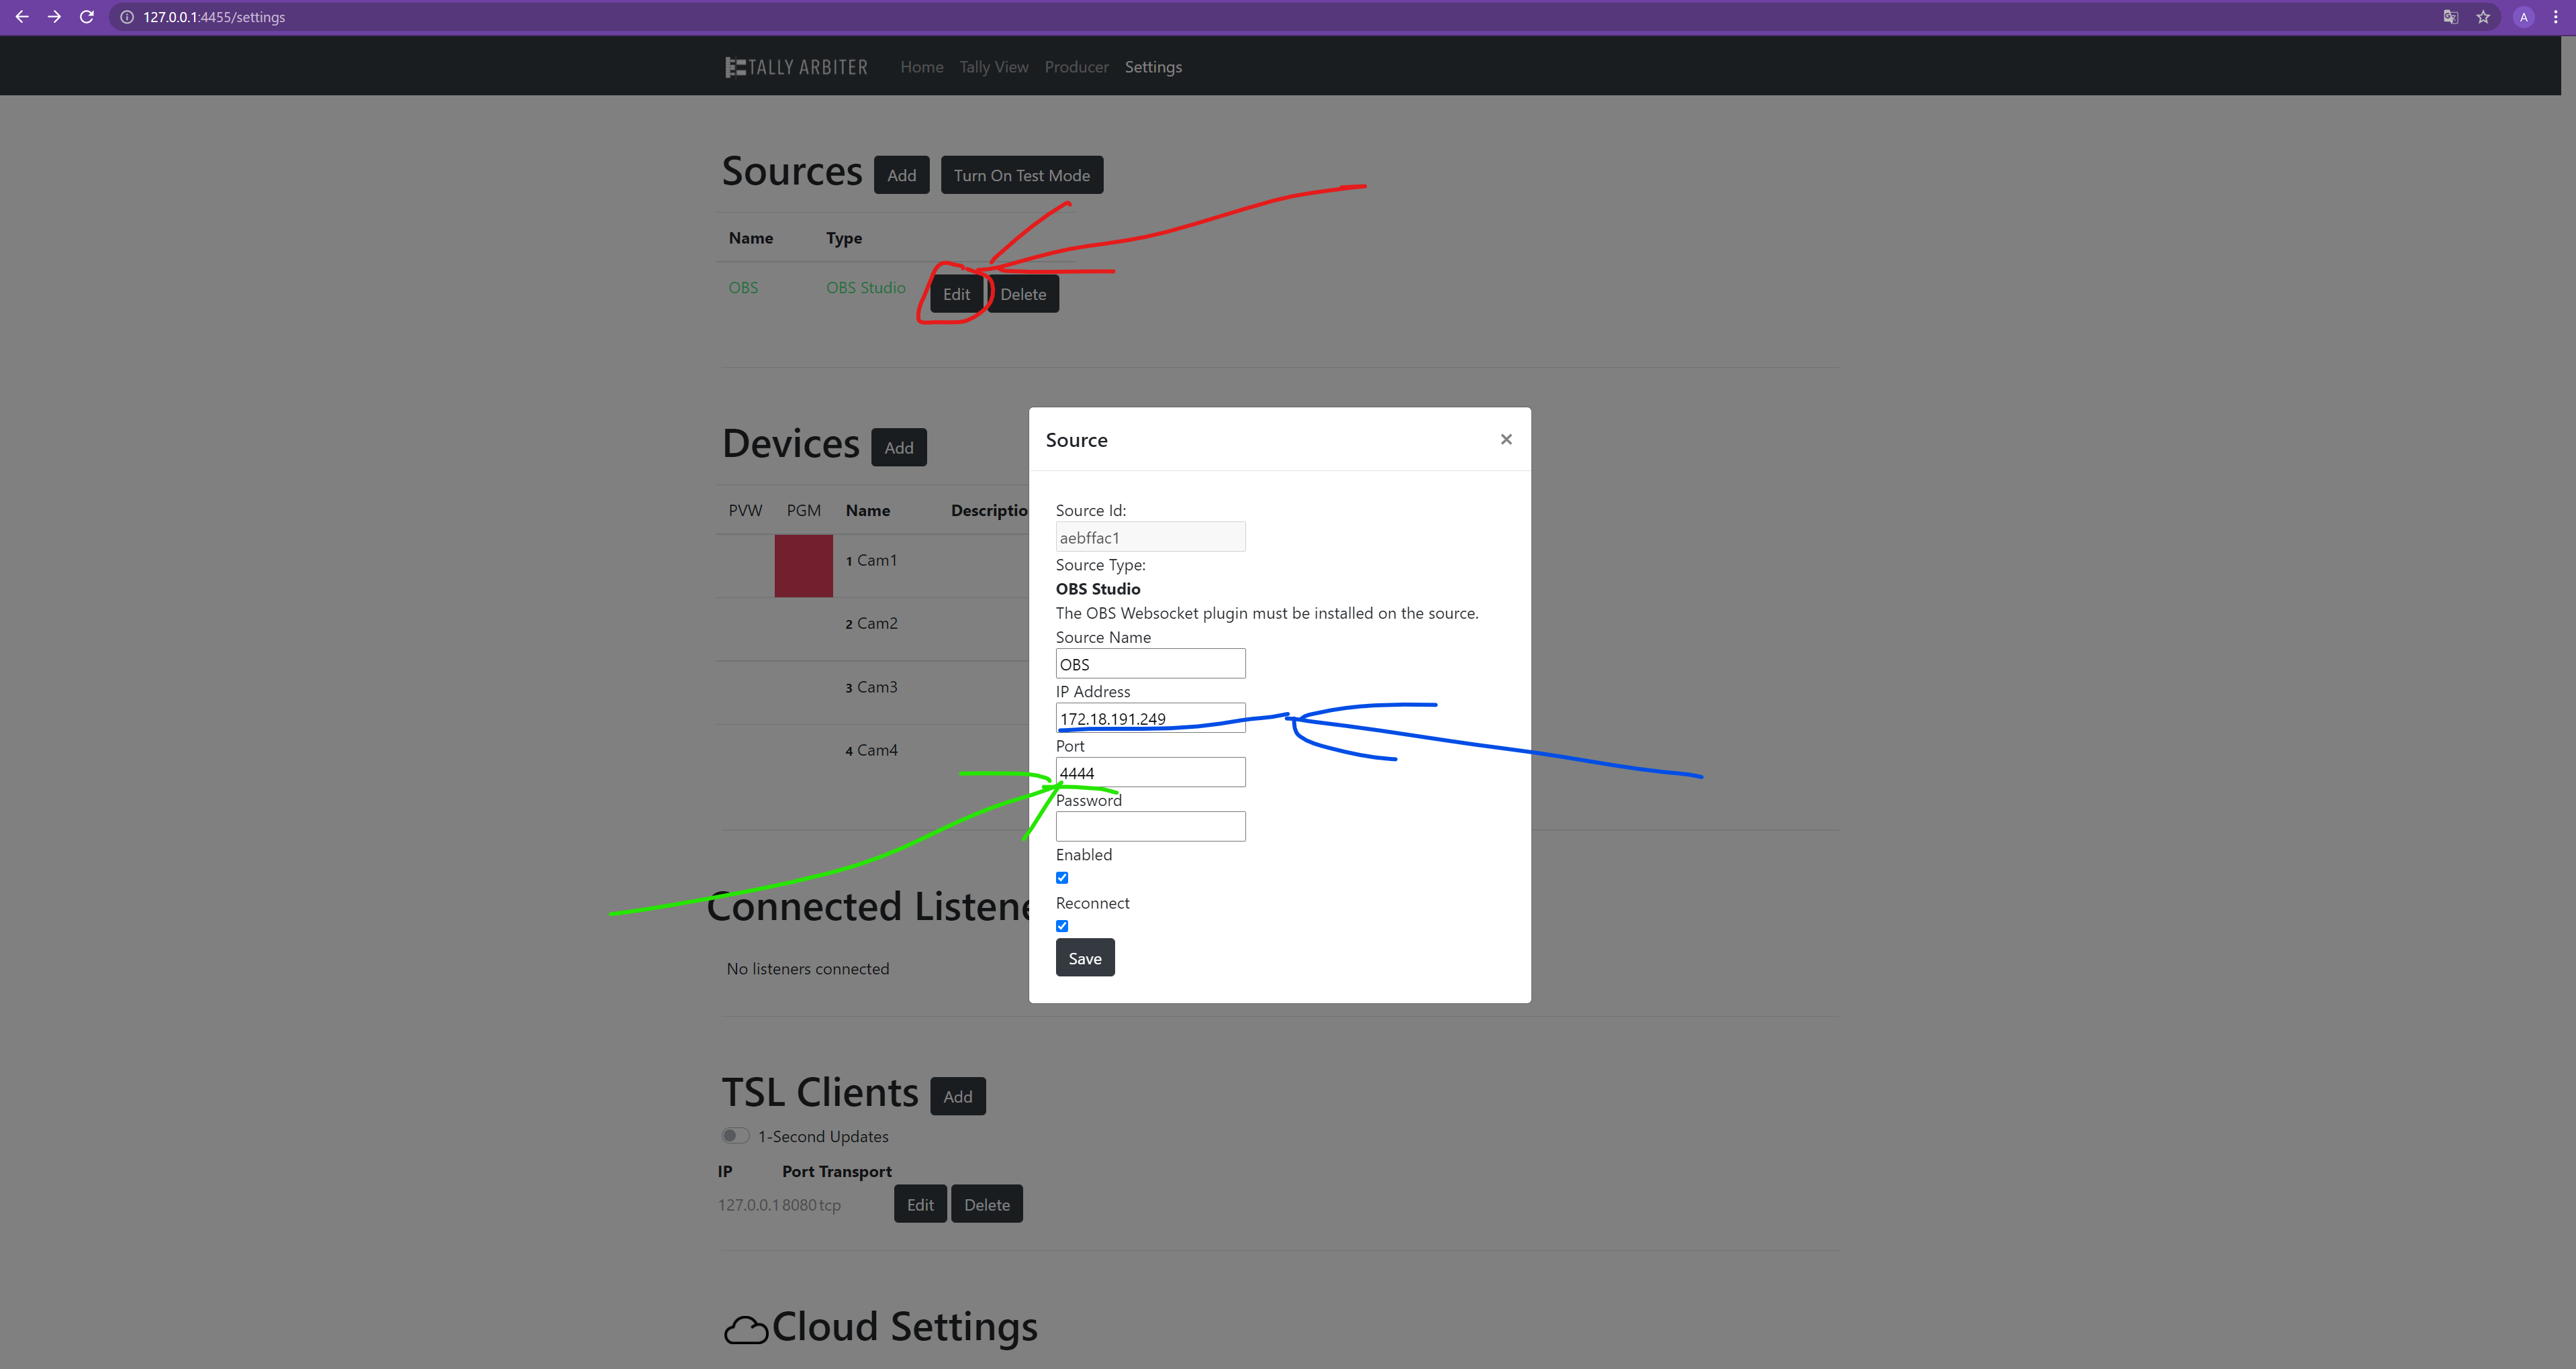Click the Devices Add button icon
This screenshot has height=1369, width=2576.
[x=898, y=446]
